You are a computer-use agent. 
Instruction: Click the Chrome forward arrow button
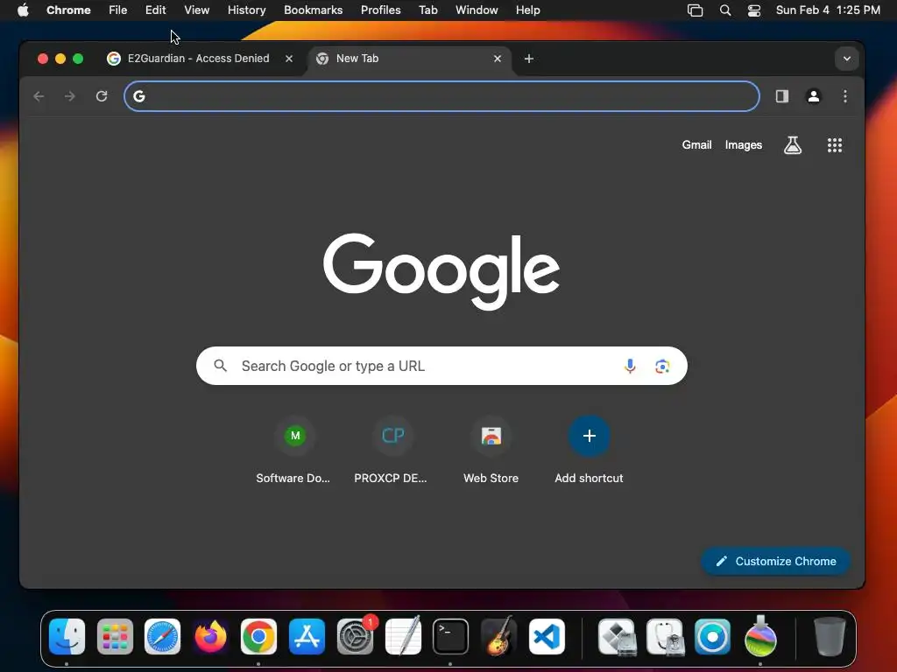tap(70, 96)
